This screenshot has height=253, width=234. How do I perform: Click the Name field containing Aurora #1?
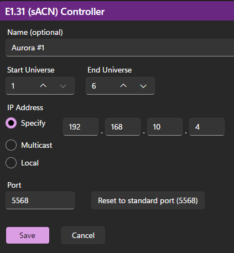pyautogui.click(x=120, y=48)
